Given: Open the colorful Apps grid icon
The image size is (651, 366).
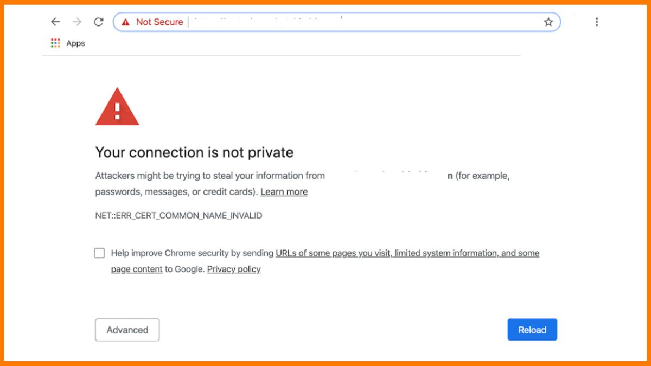Looking at the screenshot, I should tap(55, 43).
